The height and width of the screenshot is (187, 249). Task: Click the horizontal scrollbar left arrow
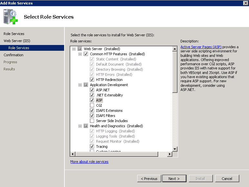pos(73,154)
